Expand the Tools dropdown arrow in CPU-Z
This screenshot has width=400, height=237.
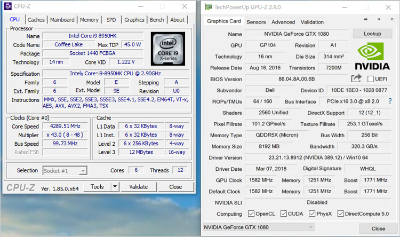[x=115, y=187]
